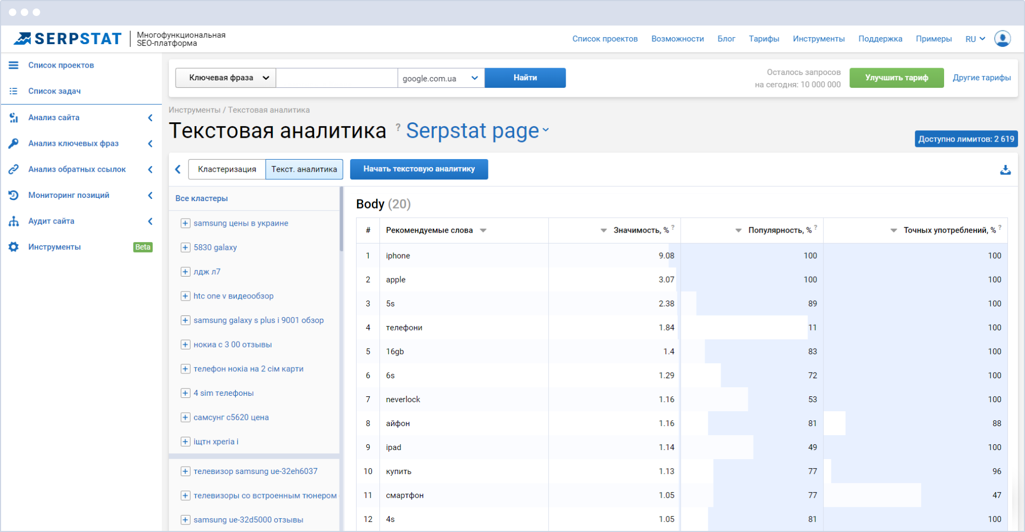Expand the 4 sim телефоны cluster
The width and height of the screenshot is (1025, 532).
click(x=185, y=393)
